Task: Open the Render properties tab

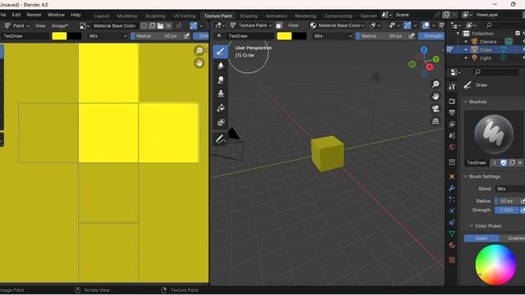Action: click(x=452, y=101)
